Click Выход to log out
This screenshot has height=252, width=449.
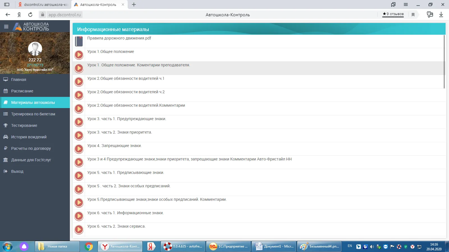coord(35,171)
